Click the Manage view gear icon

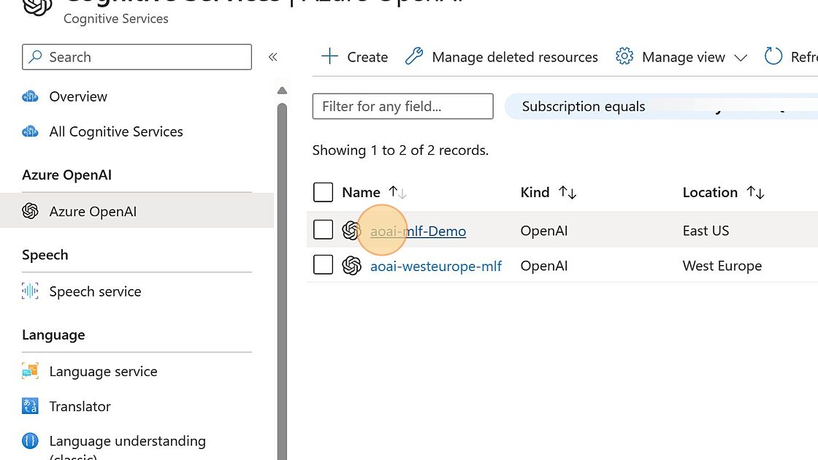click(624, 57)
